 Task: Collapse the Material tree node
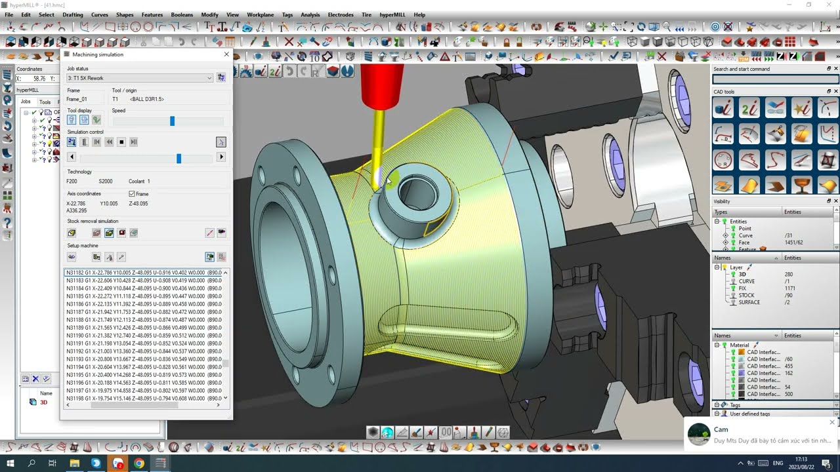click(x=717, y=345)
